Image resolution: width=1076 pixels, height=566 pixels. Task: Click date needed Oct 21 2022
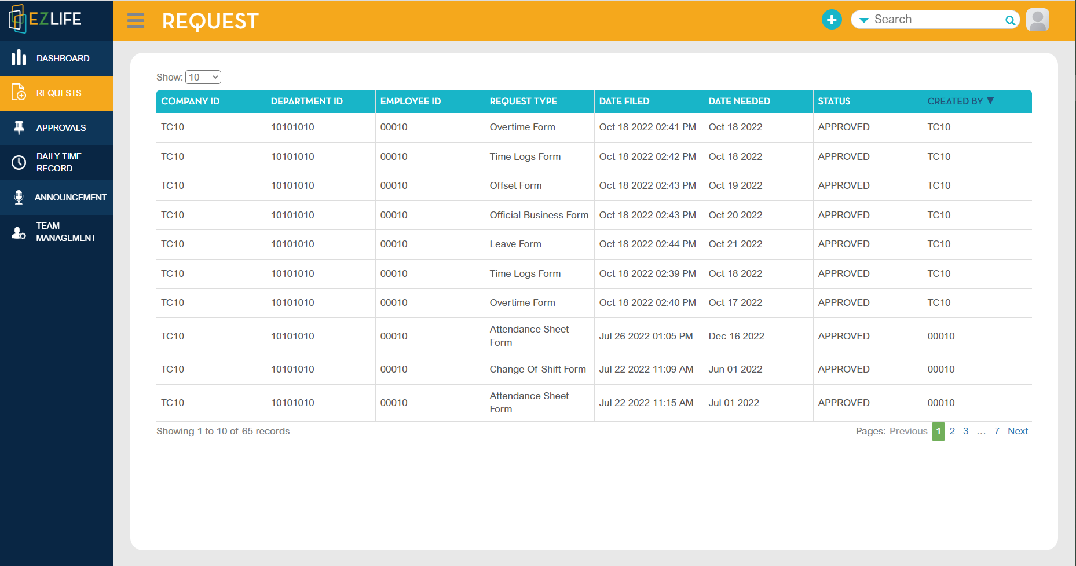735,244
